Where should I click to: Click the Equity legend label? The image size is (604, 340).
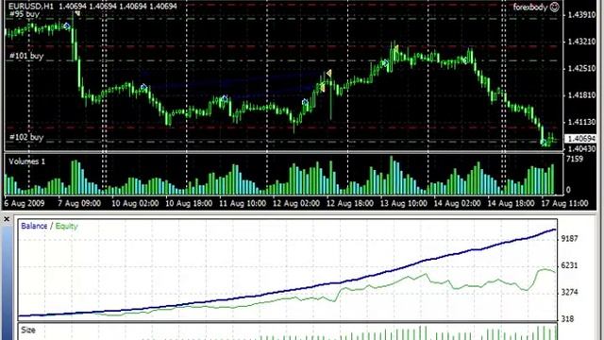pos(67,227)
